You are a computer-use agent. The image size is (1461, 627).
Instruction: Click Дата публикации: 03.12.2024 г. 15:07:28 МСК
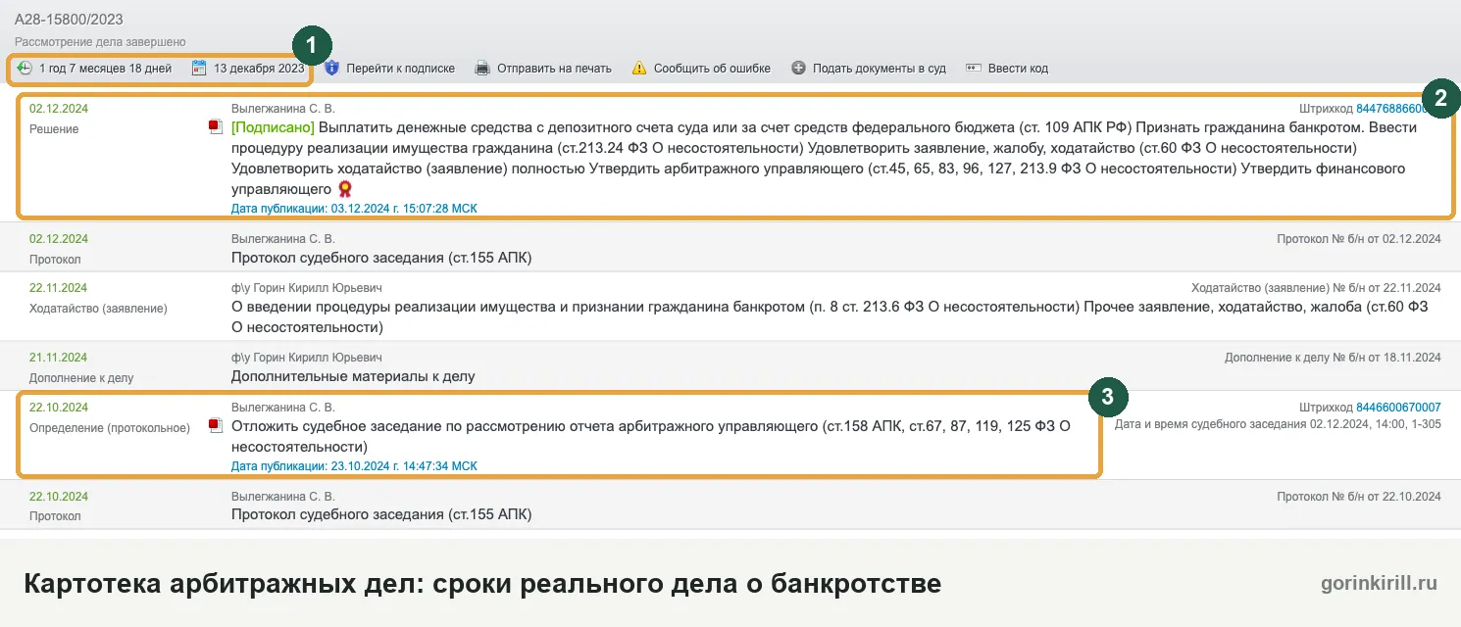point(354,209)
